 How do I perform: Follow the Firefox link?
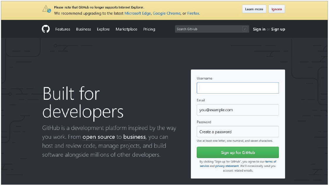pyautogui.click(x=193, y=13)
